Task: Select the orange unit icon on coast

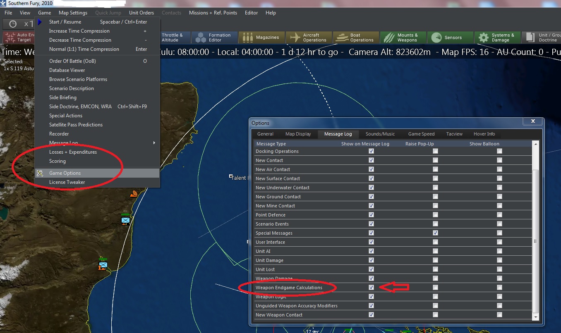Action: (134, 194)
